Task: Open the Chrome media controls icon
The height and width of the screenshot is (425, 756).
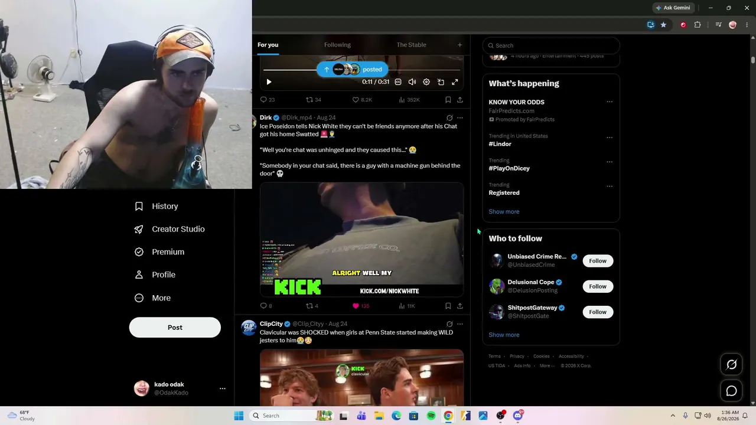Action: 719,25
